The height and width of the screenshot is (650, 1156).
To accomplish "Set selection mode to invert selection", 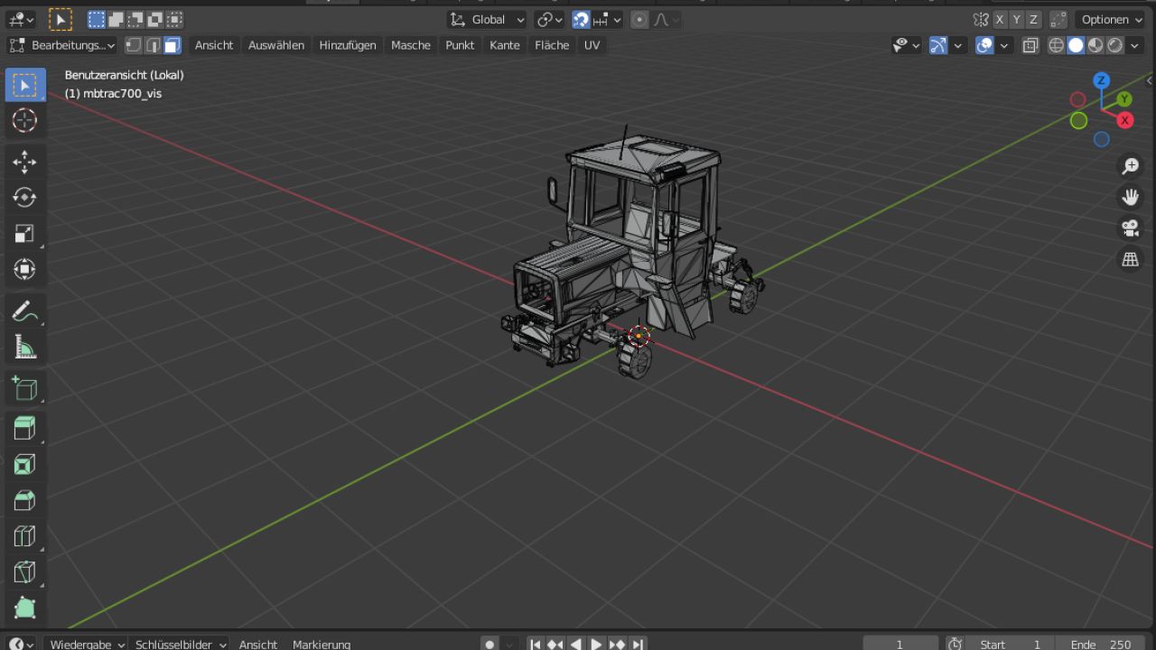I will [155, 19].
